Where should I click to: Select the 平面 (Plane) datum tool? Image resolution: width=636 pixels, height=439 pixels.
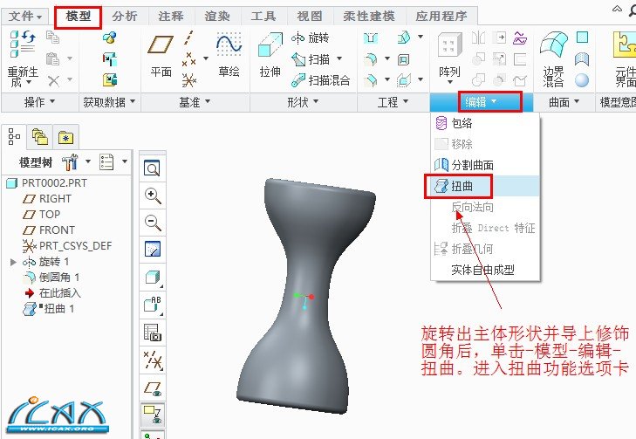(161, 56)
